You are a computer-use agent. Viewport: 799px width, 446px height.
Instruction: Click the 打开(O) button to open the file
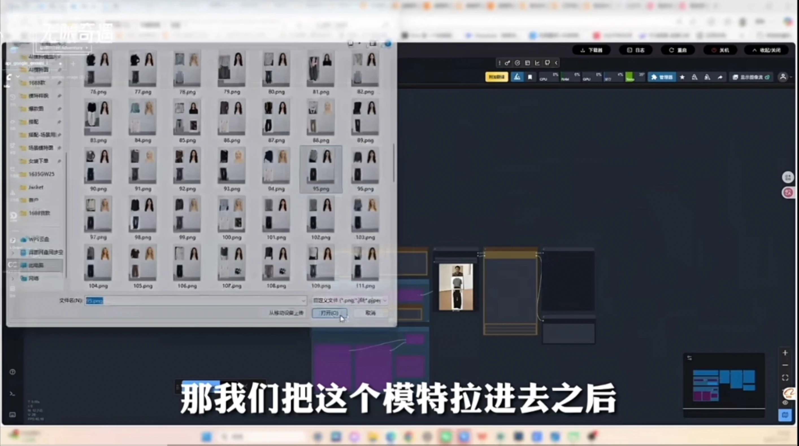[x=330, y=313]
